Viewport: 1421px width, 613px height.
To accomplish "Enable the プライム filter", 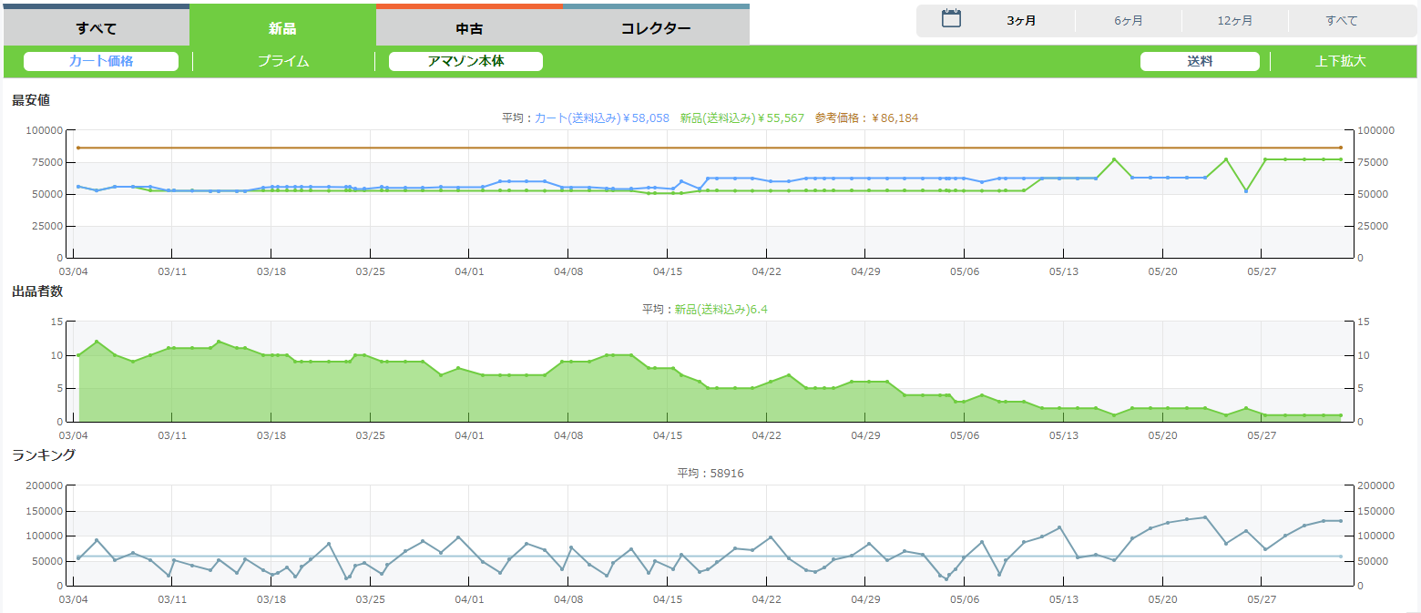I will 283,61.
